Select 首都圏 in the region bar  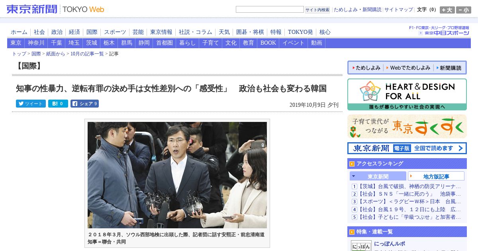[x=165, y=43]
